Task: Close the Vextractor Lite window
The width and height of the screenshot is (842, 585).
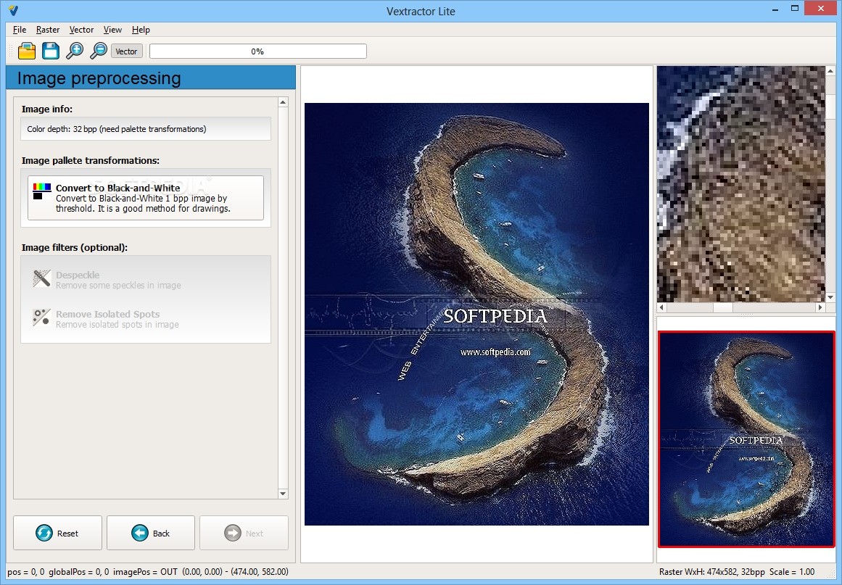Action: pyautogui.click(x=821, y=8)
